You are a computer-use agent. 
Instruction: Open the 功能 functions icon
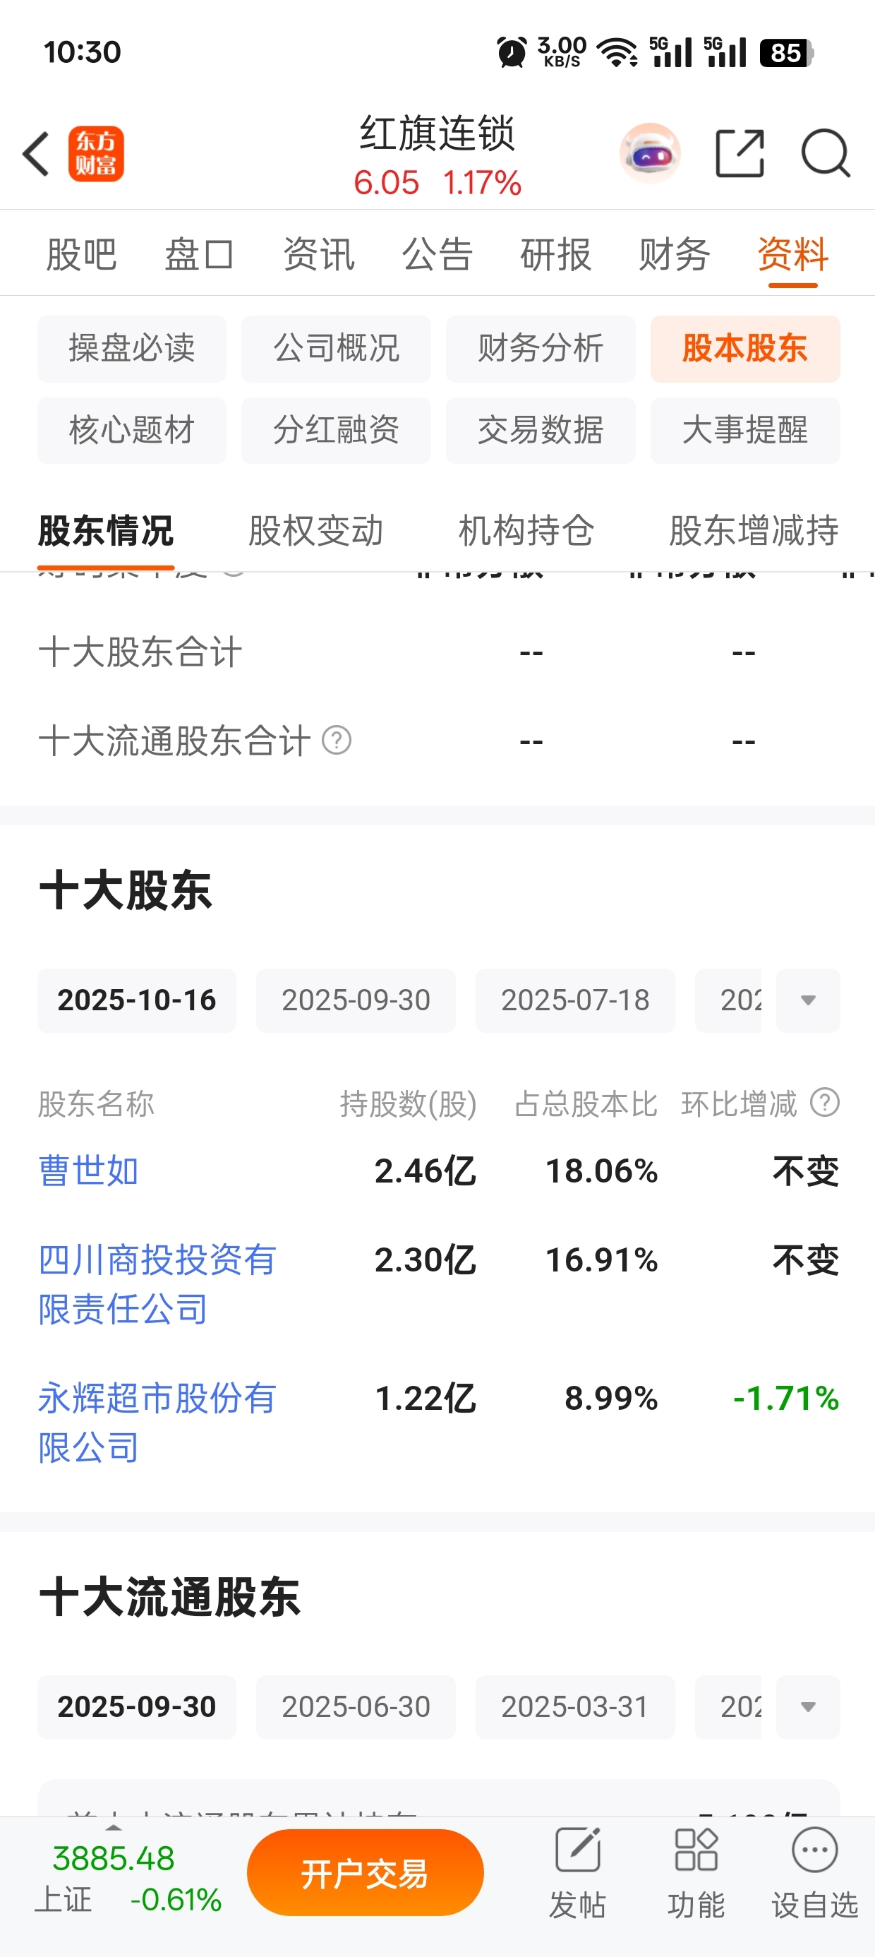coord(696,1874)
